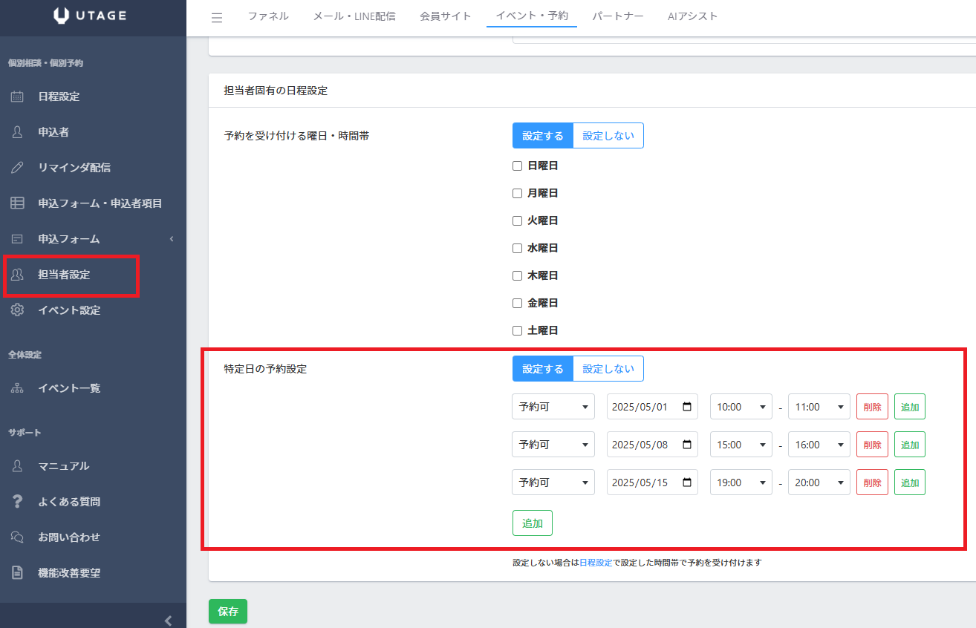Viewport: 976px width, 628px height.
Task: Click the calendar icon beside 日程設定
Action: pos(17,97)
